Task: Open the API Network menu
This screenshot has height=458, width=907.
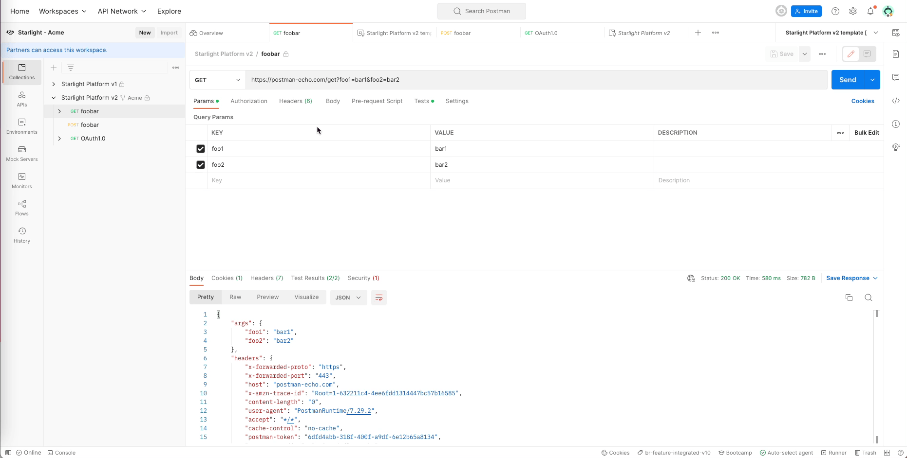Action: pyautogui.click(x=122, y=11)
